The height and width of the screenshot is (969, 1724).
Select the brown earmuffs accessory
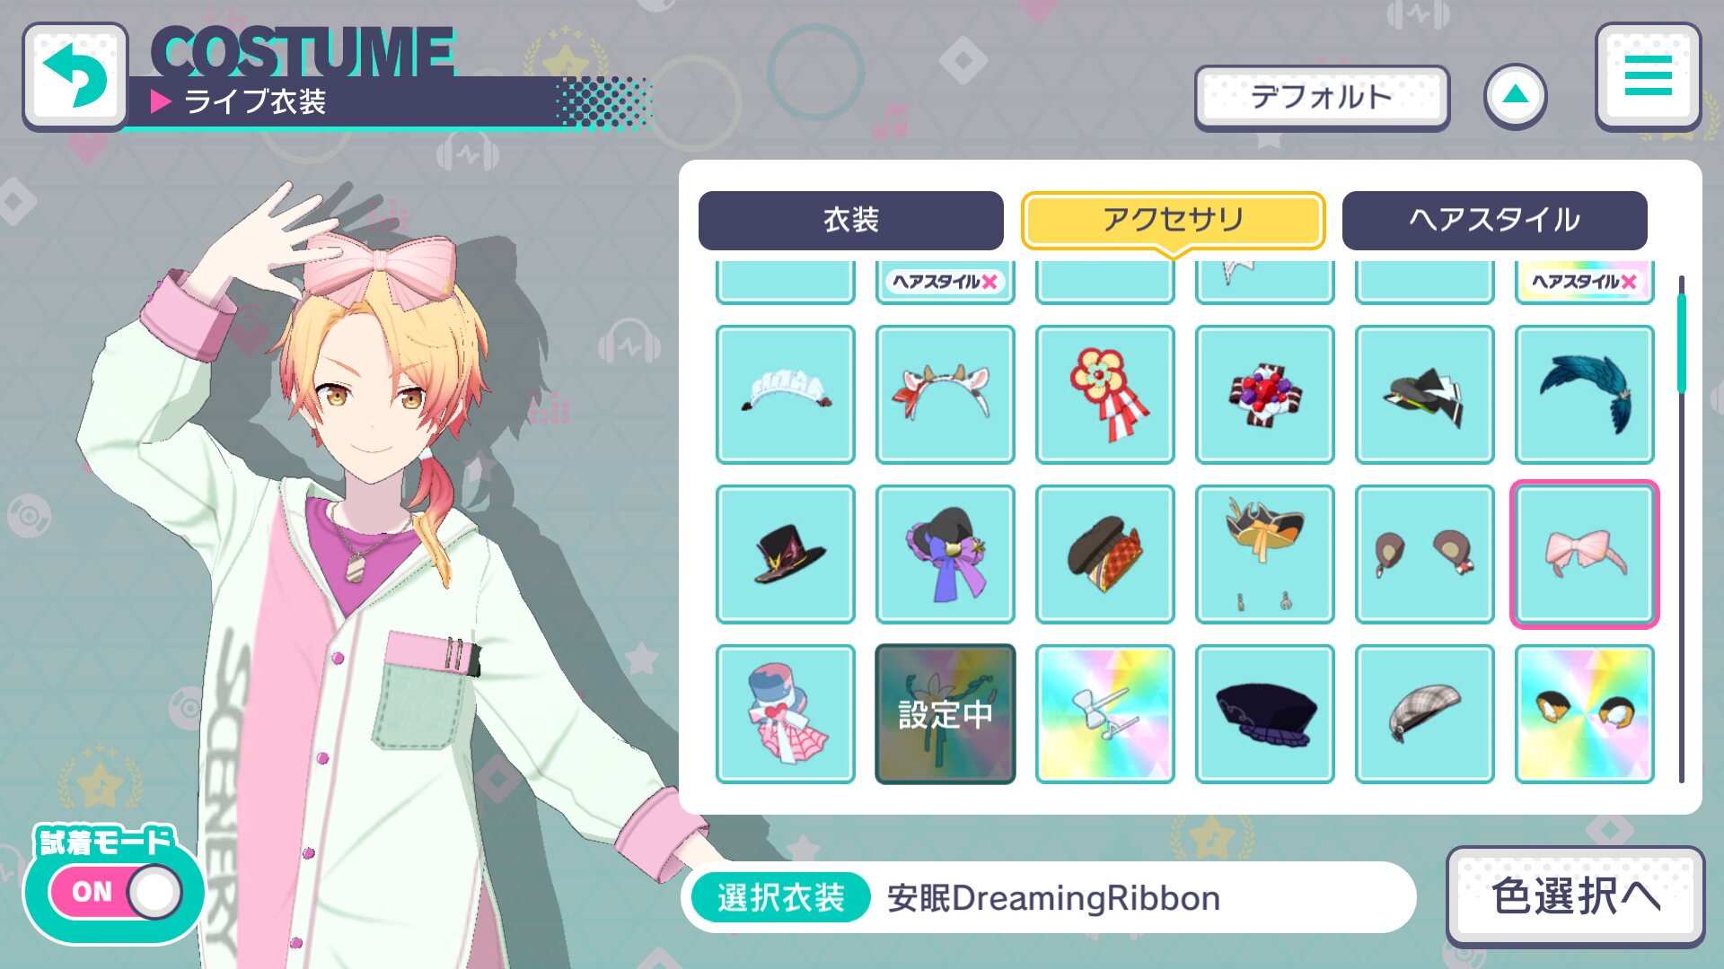point(1425,554)
